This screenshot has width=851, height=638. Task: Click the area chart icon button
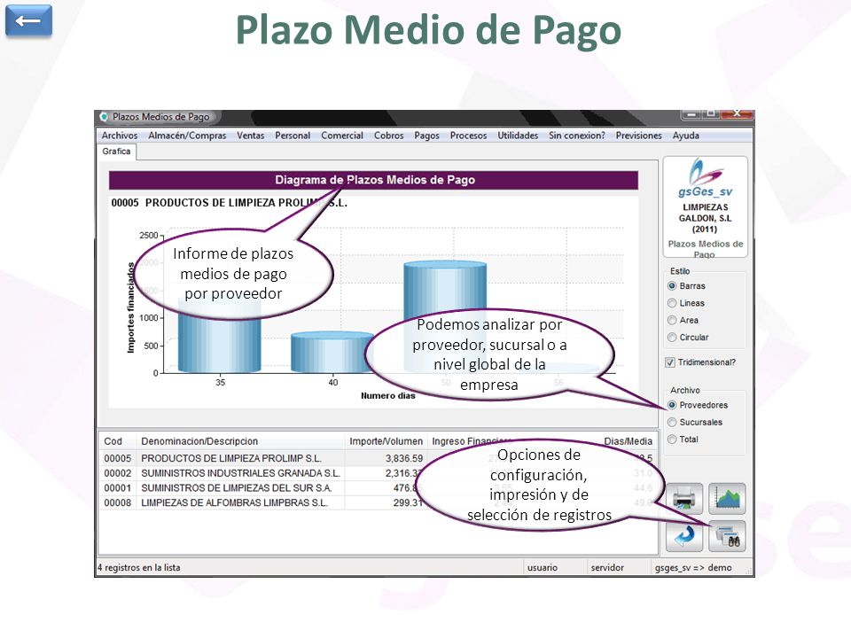727,498
